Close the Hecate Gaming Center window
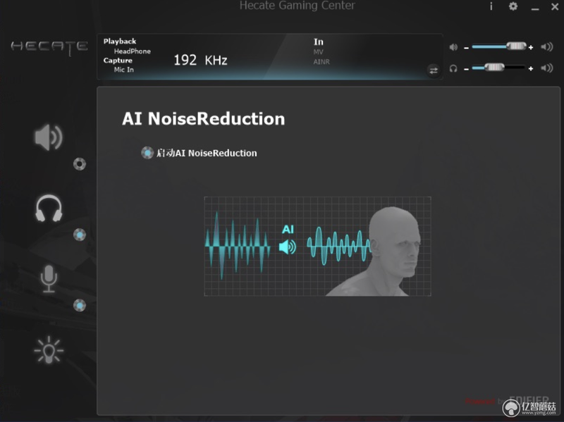 coord(555,6)
